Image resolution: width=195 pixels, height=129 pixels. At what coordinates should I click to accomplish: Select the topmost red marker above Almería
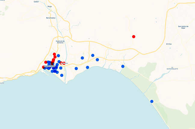[54, 54]
